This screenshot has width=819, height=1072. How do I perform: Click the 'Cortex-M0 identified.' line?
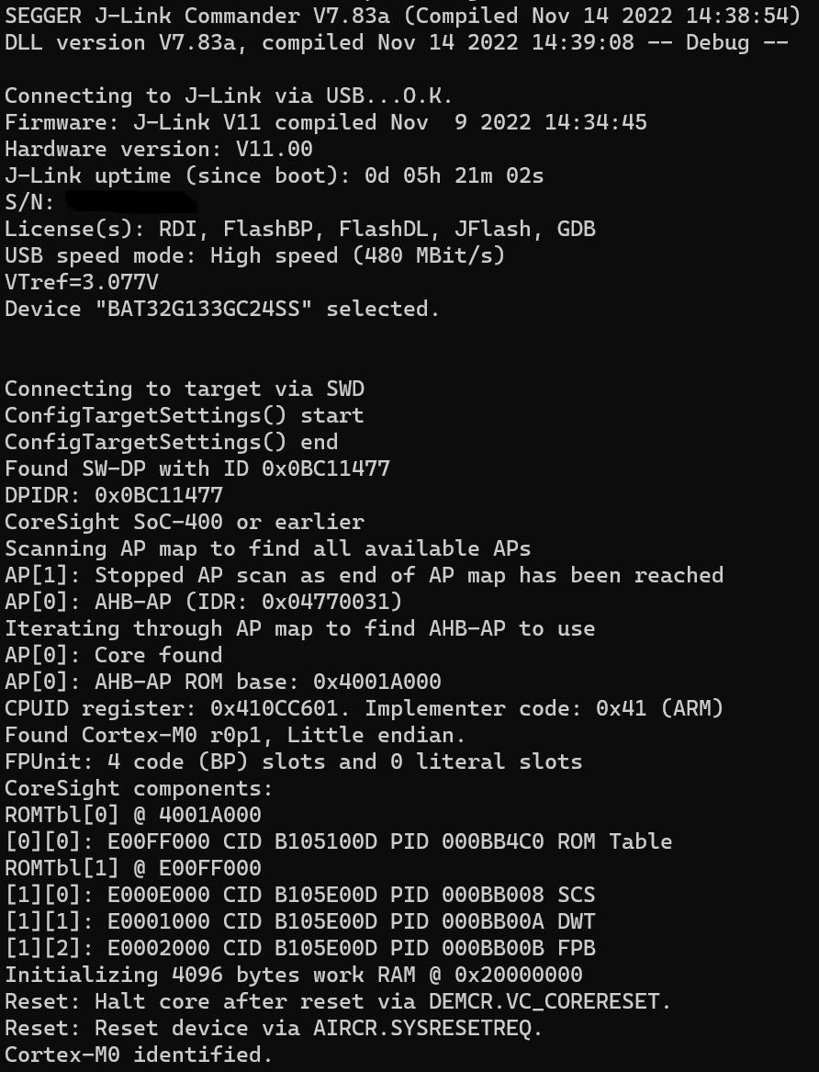point(140,1055)
